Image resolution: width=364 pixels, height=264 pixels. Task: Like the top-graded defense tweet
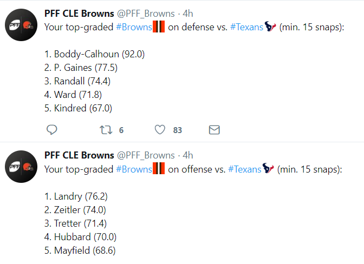[x=160, y=130]
